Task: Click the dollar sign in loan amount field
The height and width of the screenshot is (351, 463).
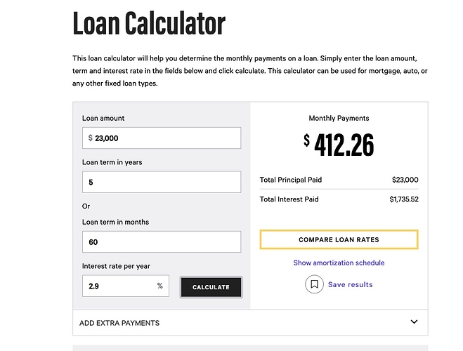Action: (x=91, y=138)
